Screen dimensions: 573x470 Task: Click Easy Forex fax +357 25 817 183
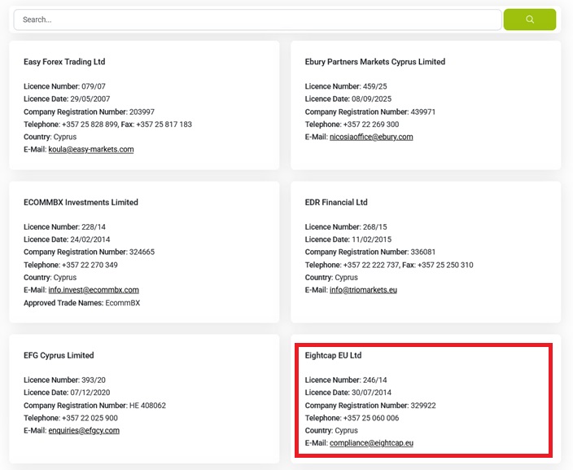pyautogui.click(x=164, y=125)
